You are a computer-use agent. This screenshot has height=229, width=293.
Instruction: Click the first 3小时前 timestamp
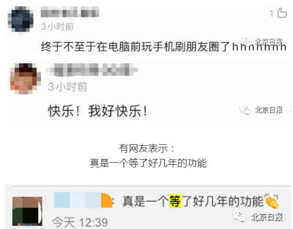click(57, 26)
